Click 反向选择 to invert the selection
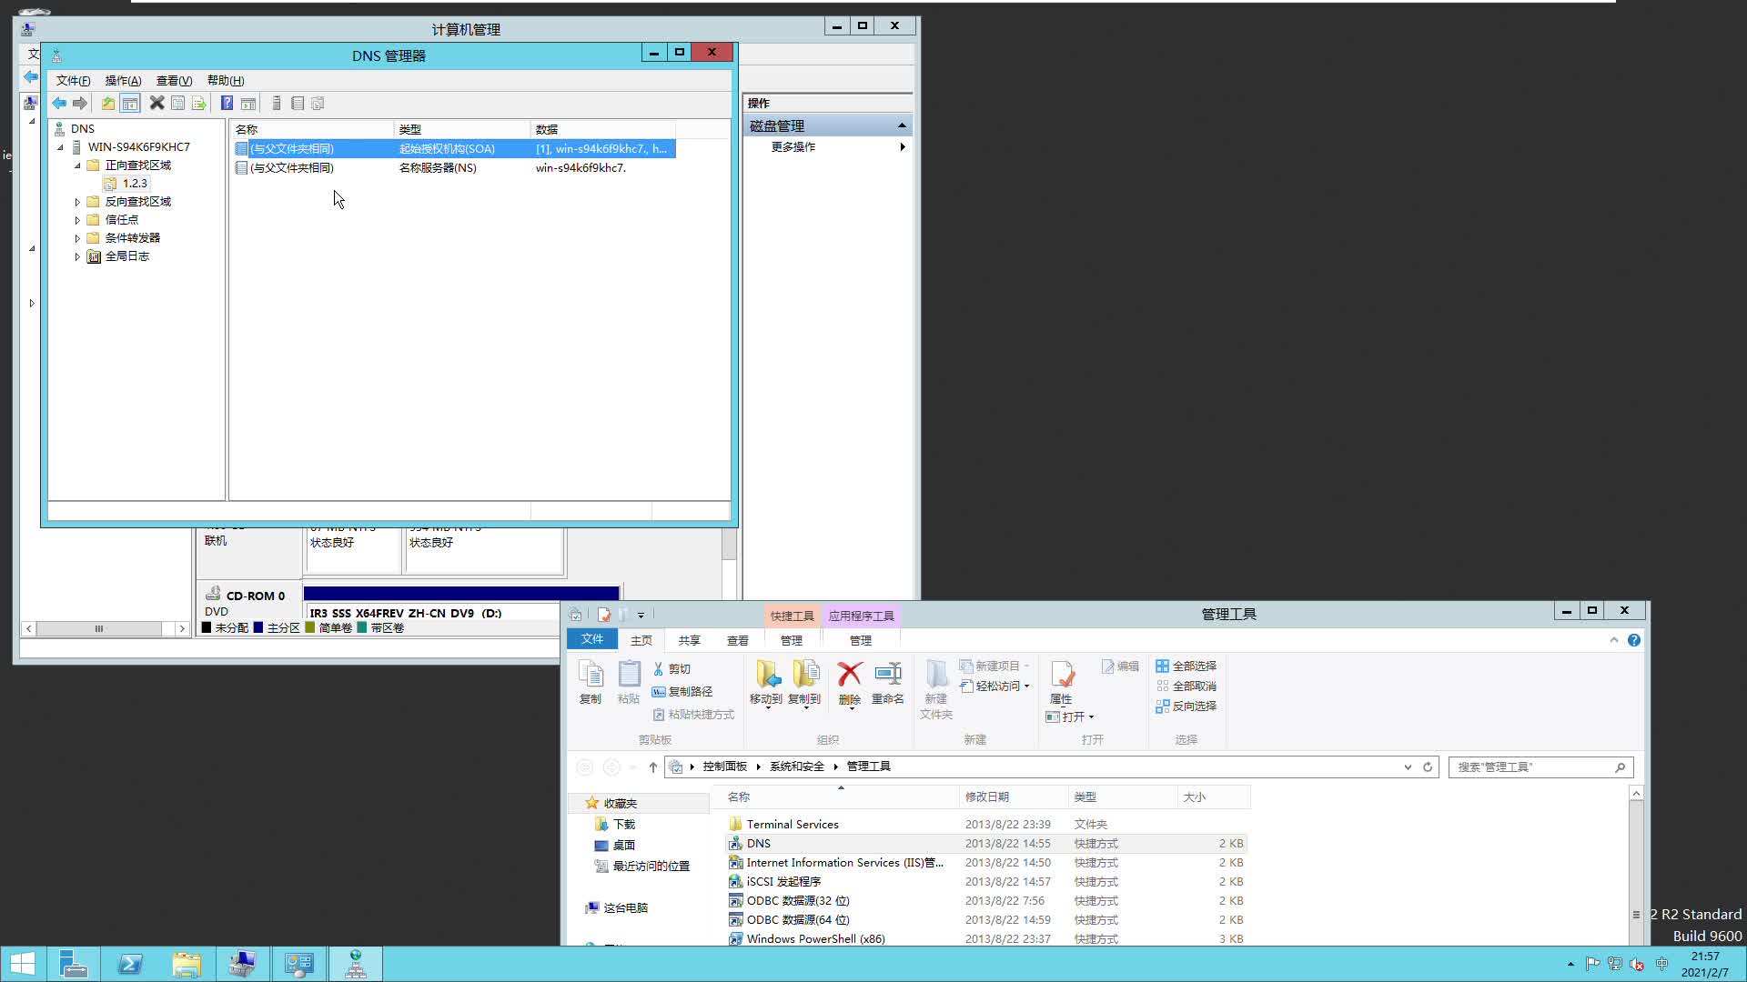The image size is (1747, 982). (x=1193, y=706)
